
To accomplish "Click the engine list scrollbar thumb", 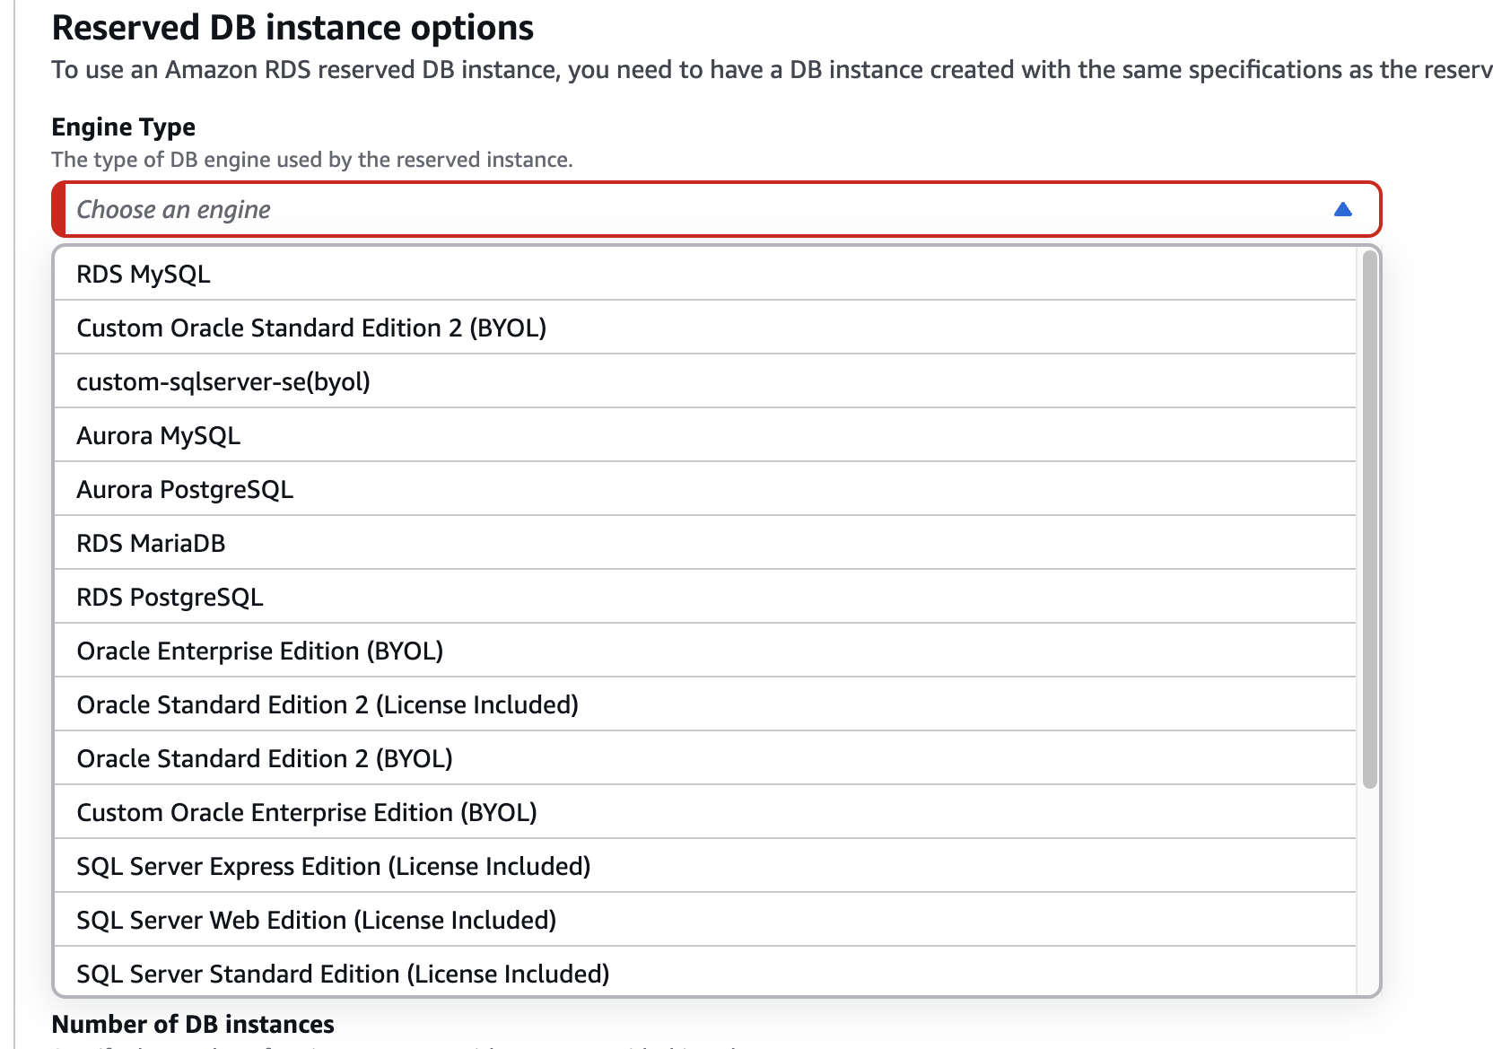I will click(x=1369, y=520).
